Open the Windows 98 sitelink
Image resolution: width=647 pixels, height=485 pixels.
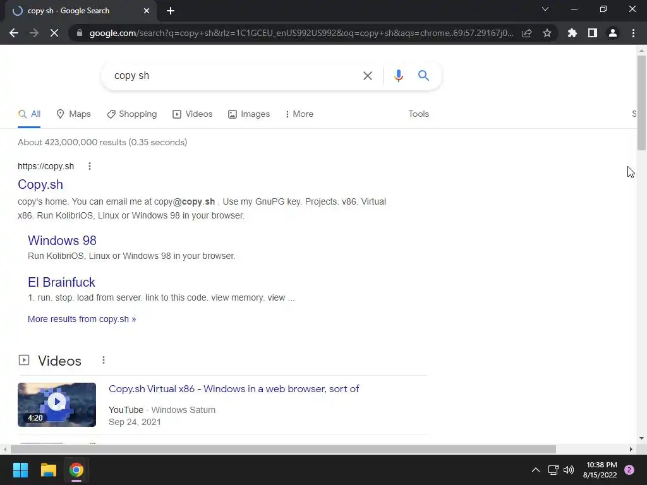(62, 241)
